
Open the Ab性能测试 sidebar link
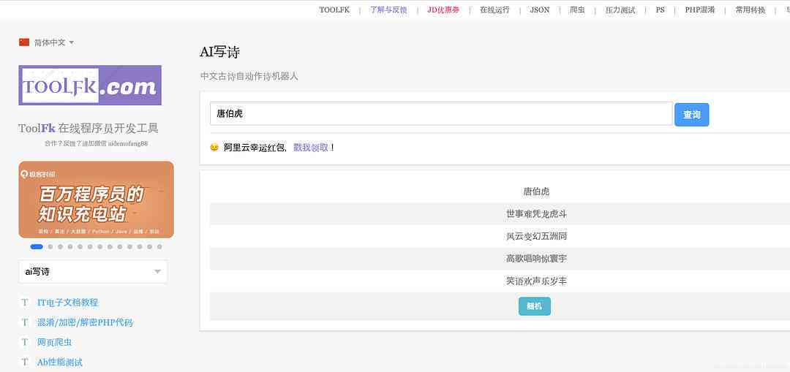(x=59, y=362)
